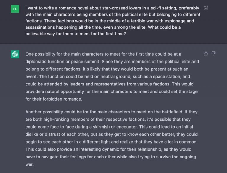This screenshot has height=173, width=227.
Task: Click the second paragraph about the battlefield
Action: click(x=112, y=138)
